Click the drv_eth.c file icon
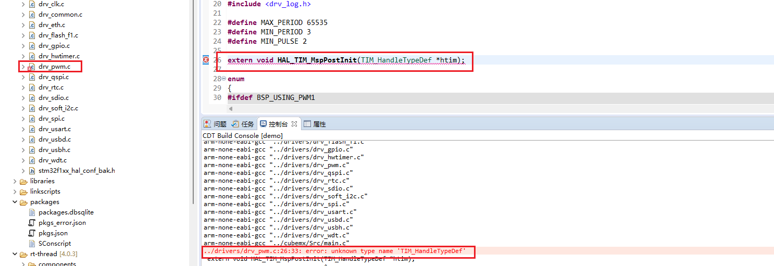This screenshot has height=266, width=774. coord(32,25)
